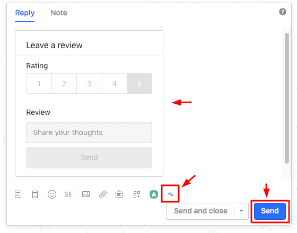297x233 pixels.
Task: Open the highlighted blue-red arrows app icon
Action: (170, 194)
